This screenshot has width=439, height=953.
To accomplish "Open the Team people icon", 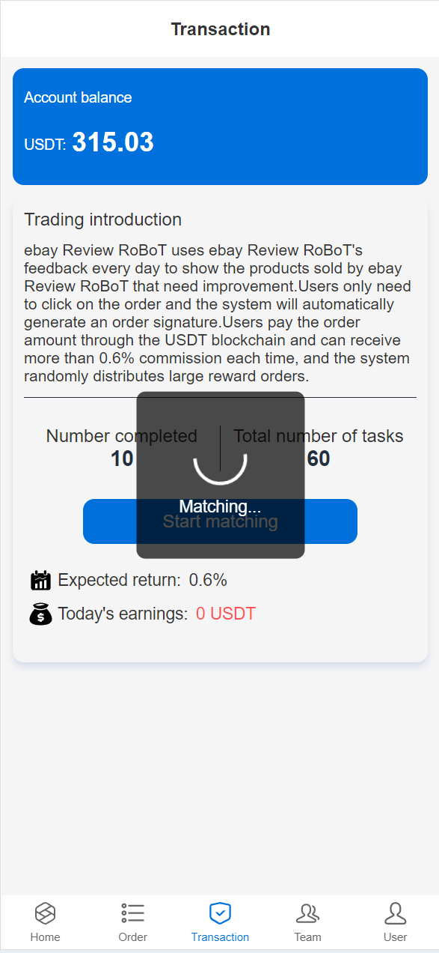I will (307, 913).
